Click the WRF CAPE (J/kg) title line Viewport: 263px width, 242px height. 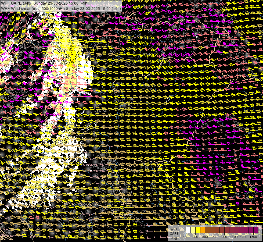tap(45, 3)
